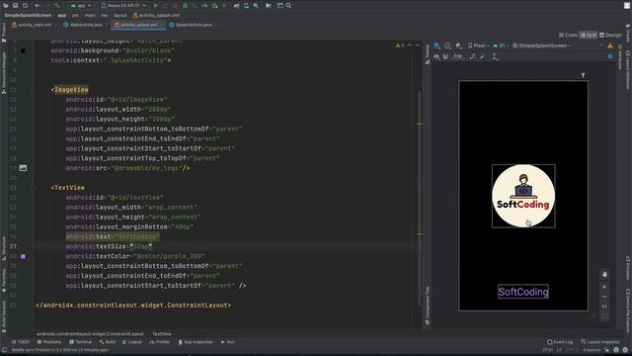Click the Sync/reload toolbar icon

(26, 5)
